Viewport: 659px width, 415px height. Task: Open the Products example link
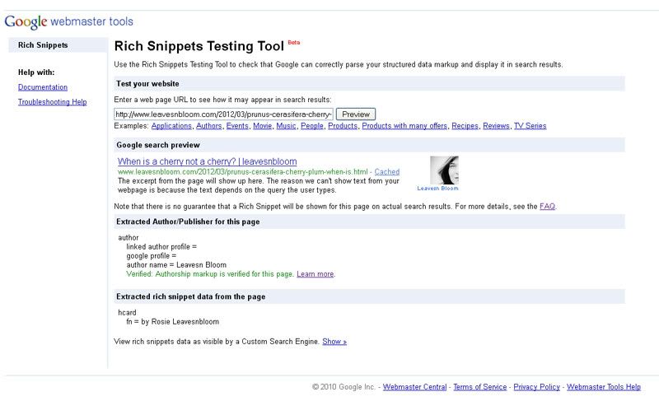click(x=343, y=126)
